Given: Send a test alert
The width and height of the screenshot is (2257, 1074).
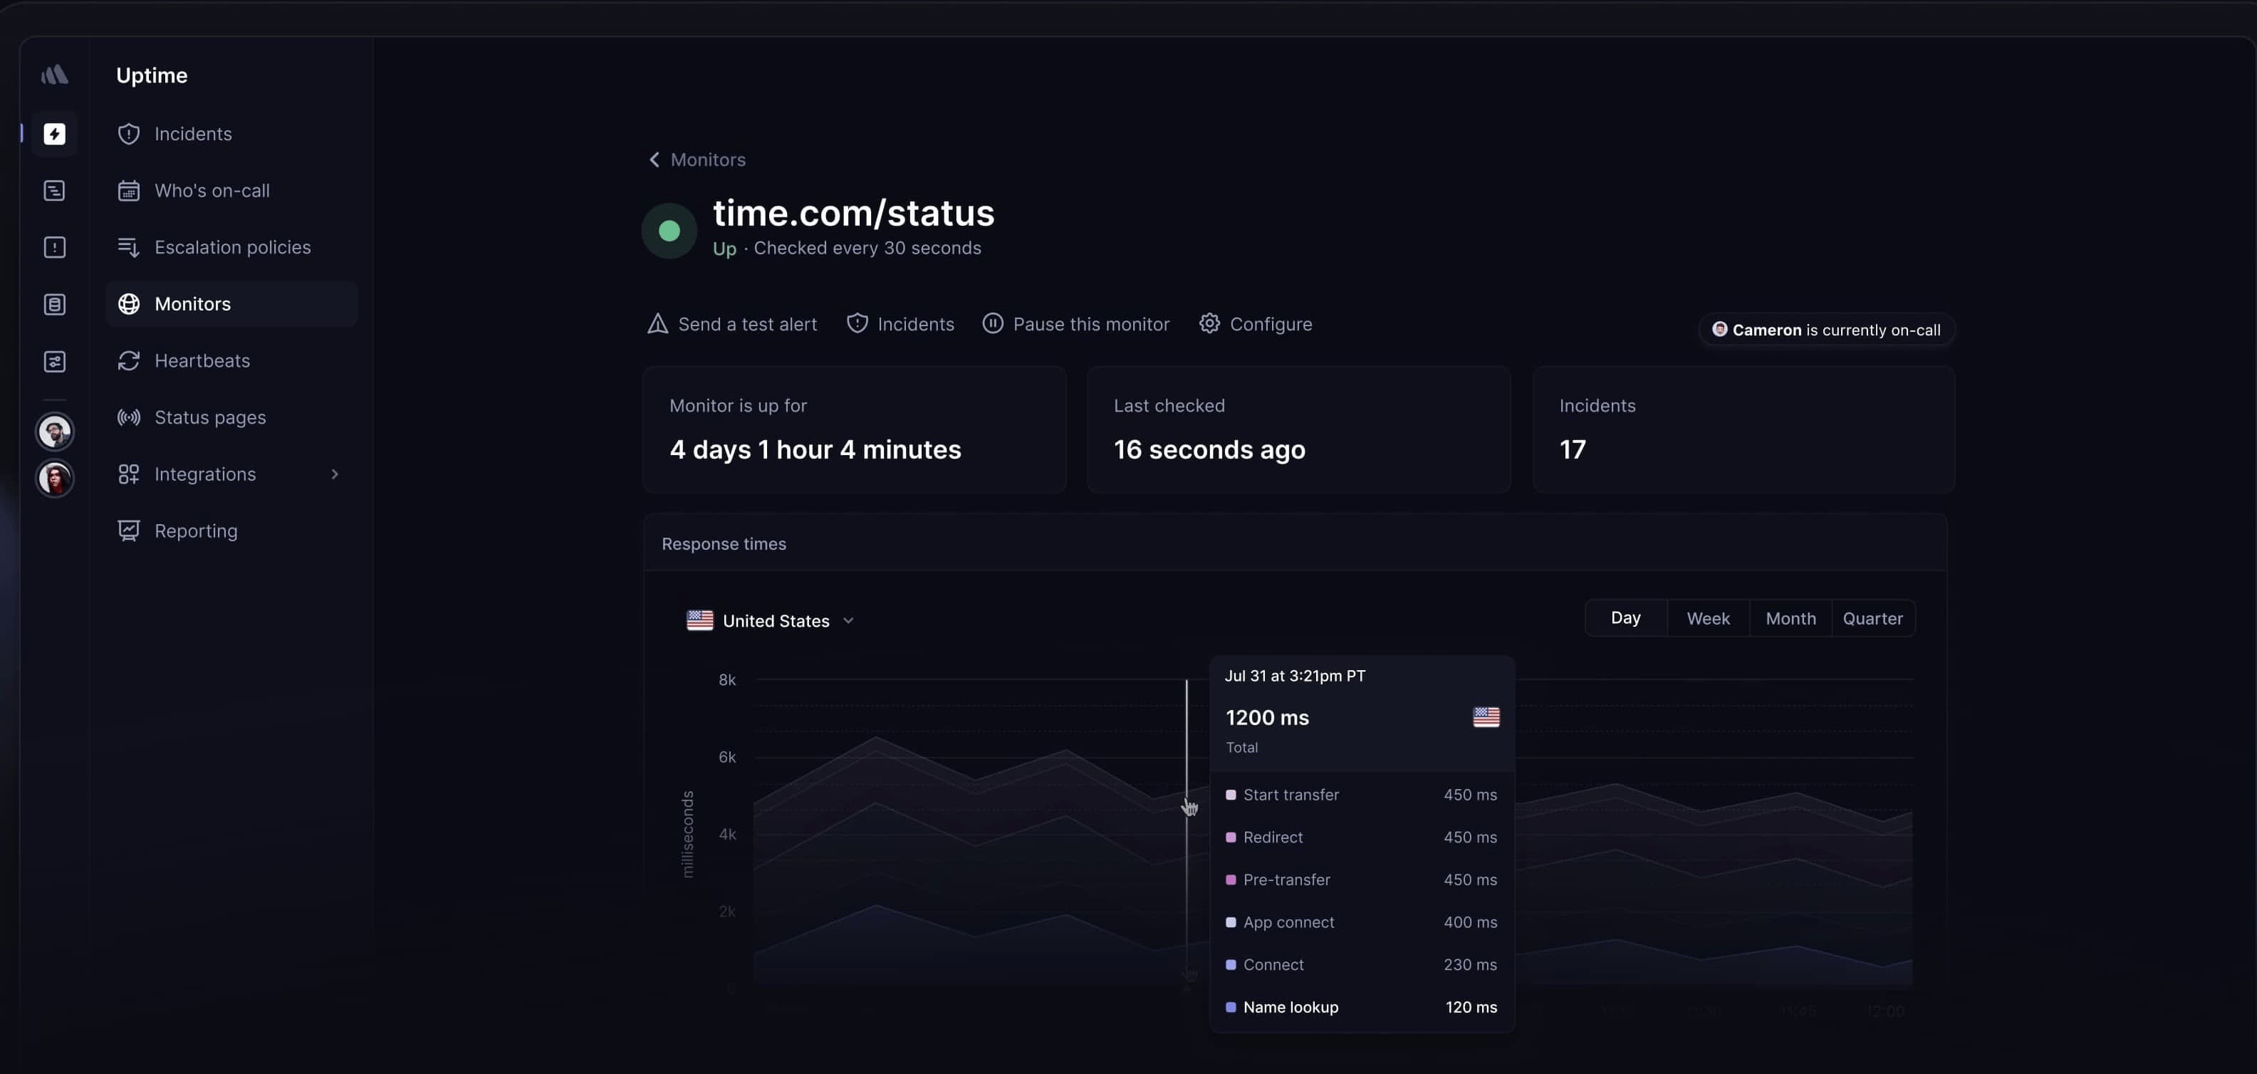Looking at the screenshot, I should tap(731, 324).
